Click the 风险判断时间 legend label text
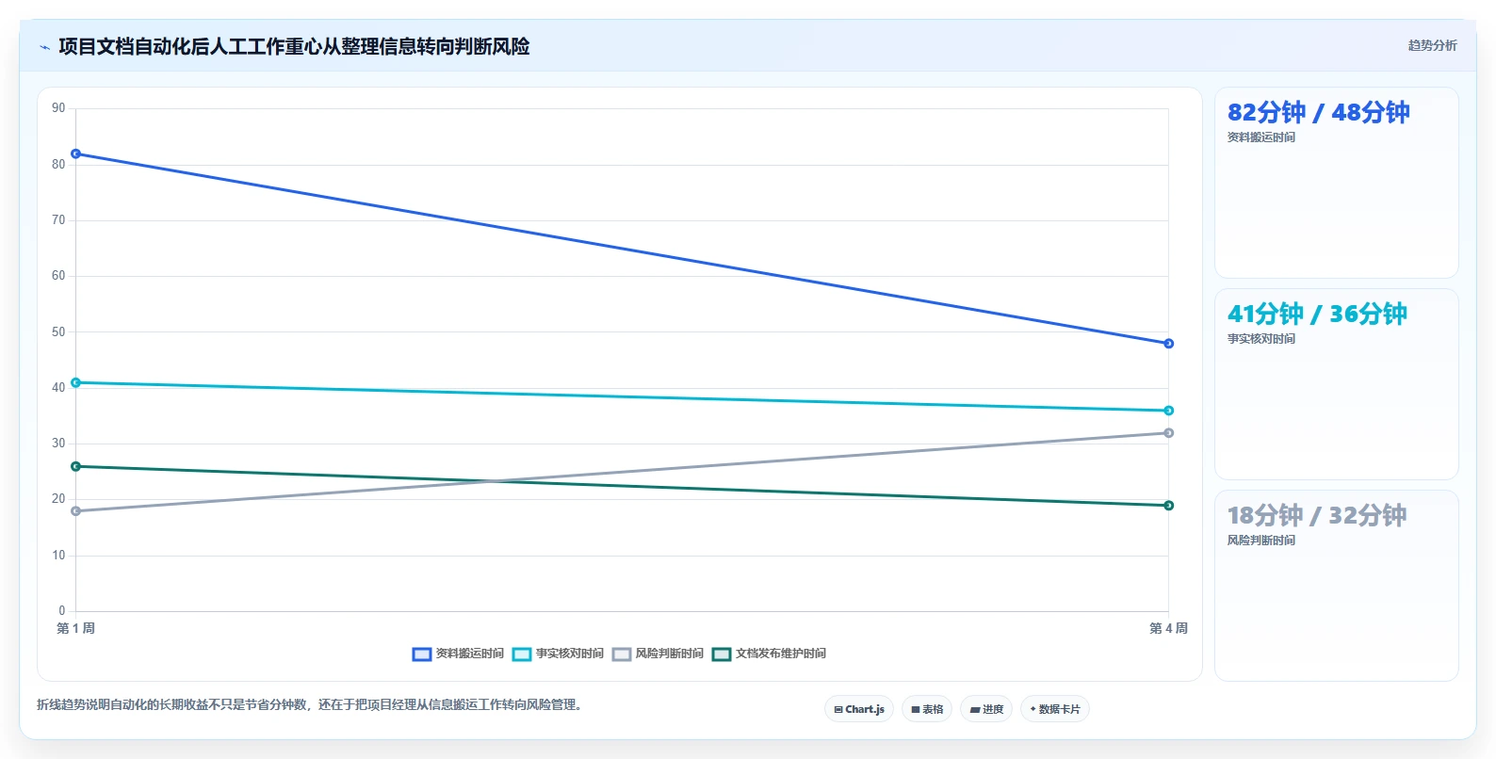 tap(669, 654)
